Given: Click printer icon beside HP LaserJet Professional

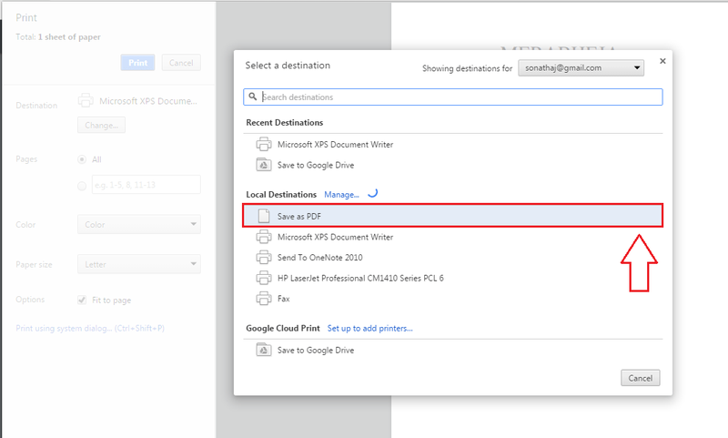Looking at the screenshot, I should [264, 278].
